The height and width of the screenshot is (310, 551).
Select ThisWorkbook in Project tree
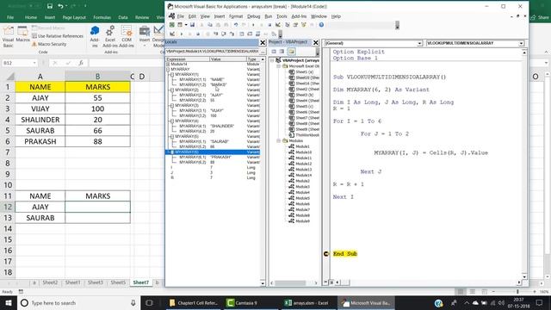(304, 135)
